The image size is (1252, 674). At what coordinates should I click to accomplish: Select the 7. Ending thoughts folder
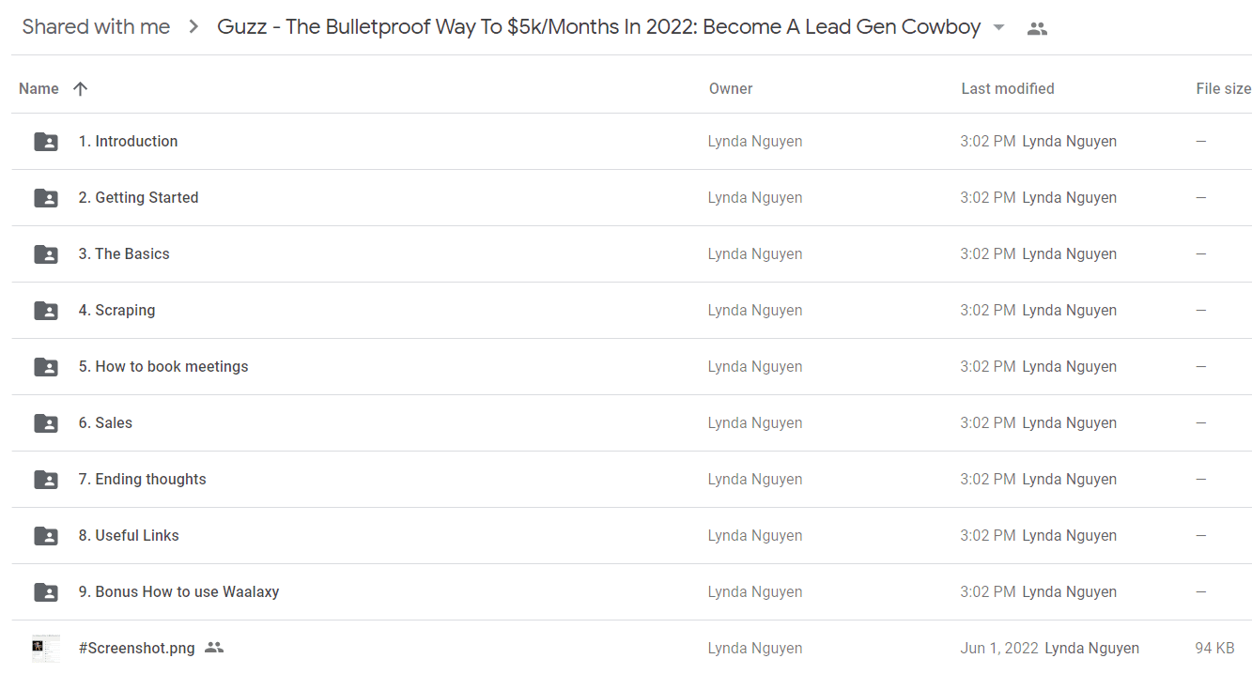(631, 480)
